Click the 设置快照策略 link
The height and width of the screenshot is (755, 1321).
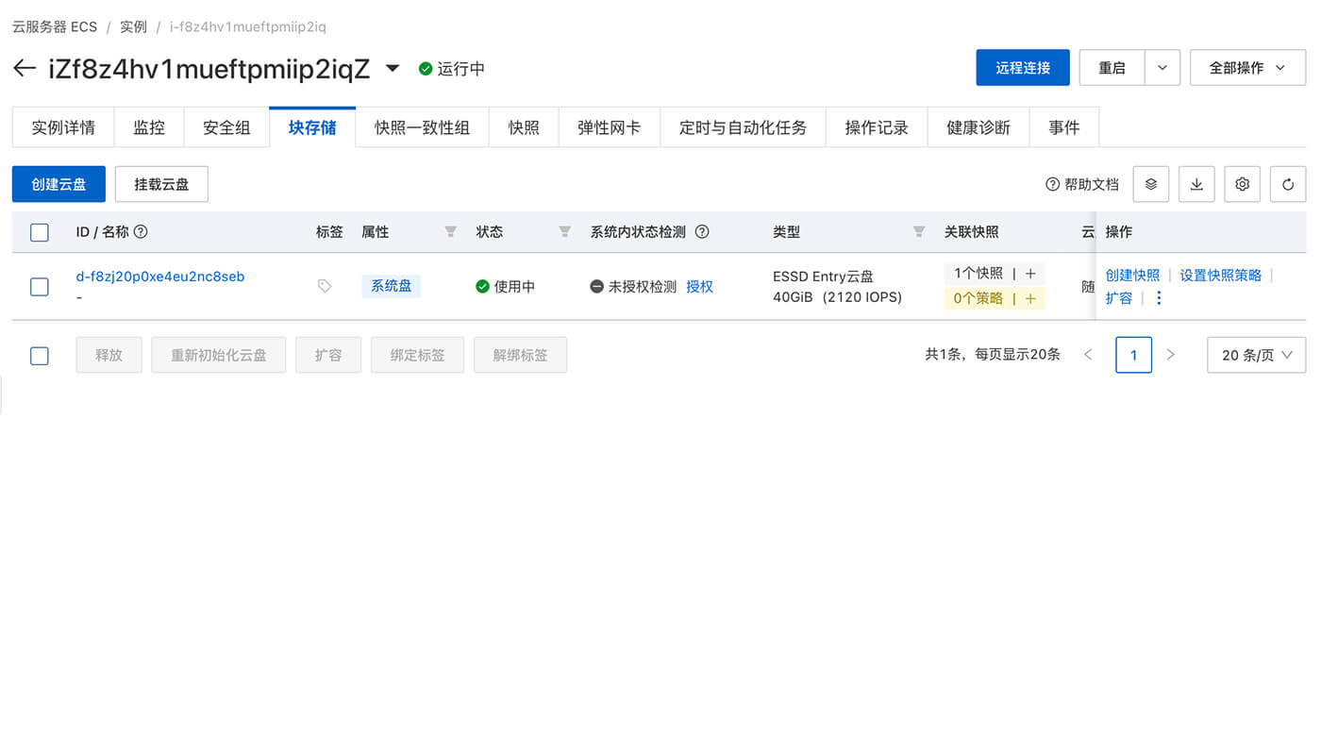pos(1220,275)
